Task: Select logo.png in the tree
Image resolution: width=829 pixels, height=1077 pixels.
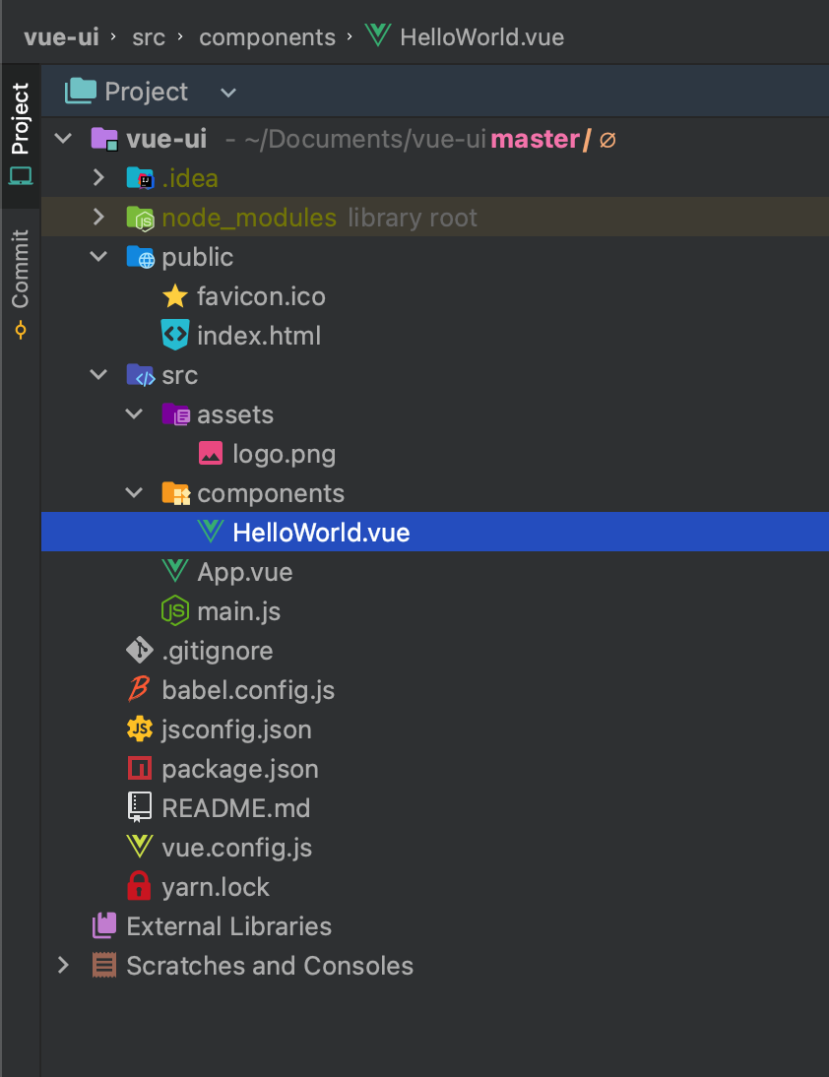Action: coord(284,454)
